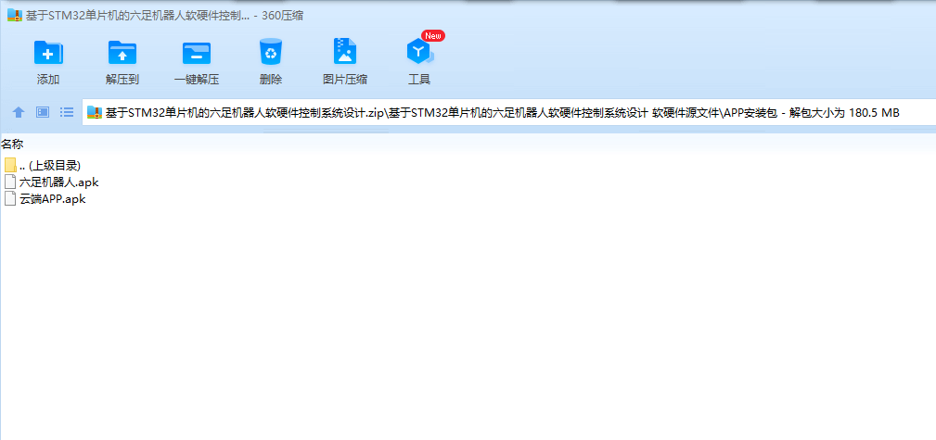
Task: Click the file icon beside 六足机器人.apk
Action: [x=9, y=182]
